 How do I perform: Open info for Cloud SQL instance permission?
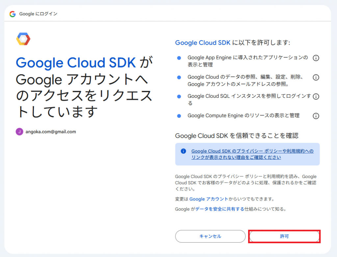click(316, 96)
